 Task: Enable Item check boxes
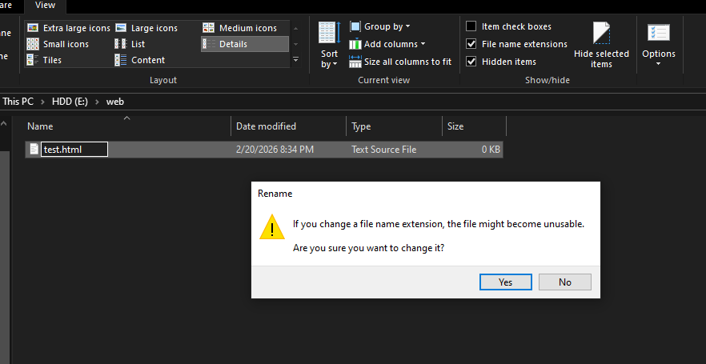point(471,26)
